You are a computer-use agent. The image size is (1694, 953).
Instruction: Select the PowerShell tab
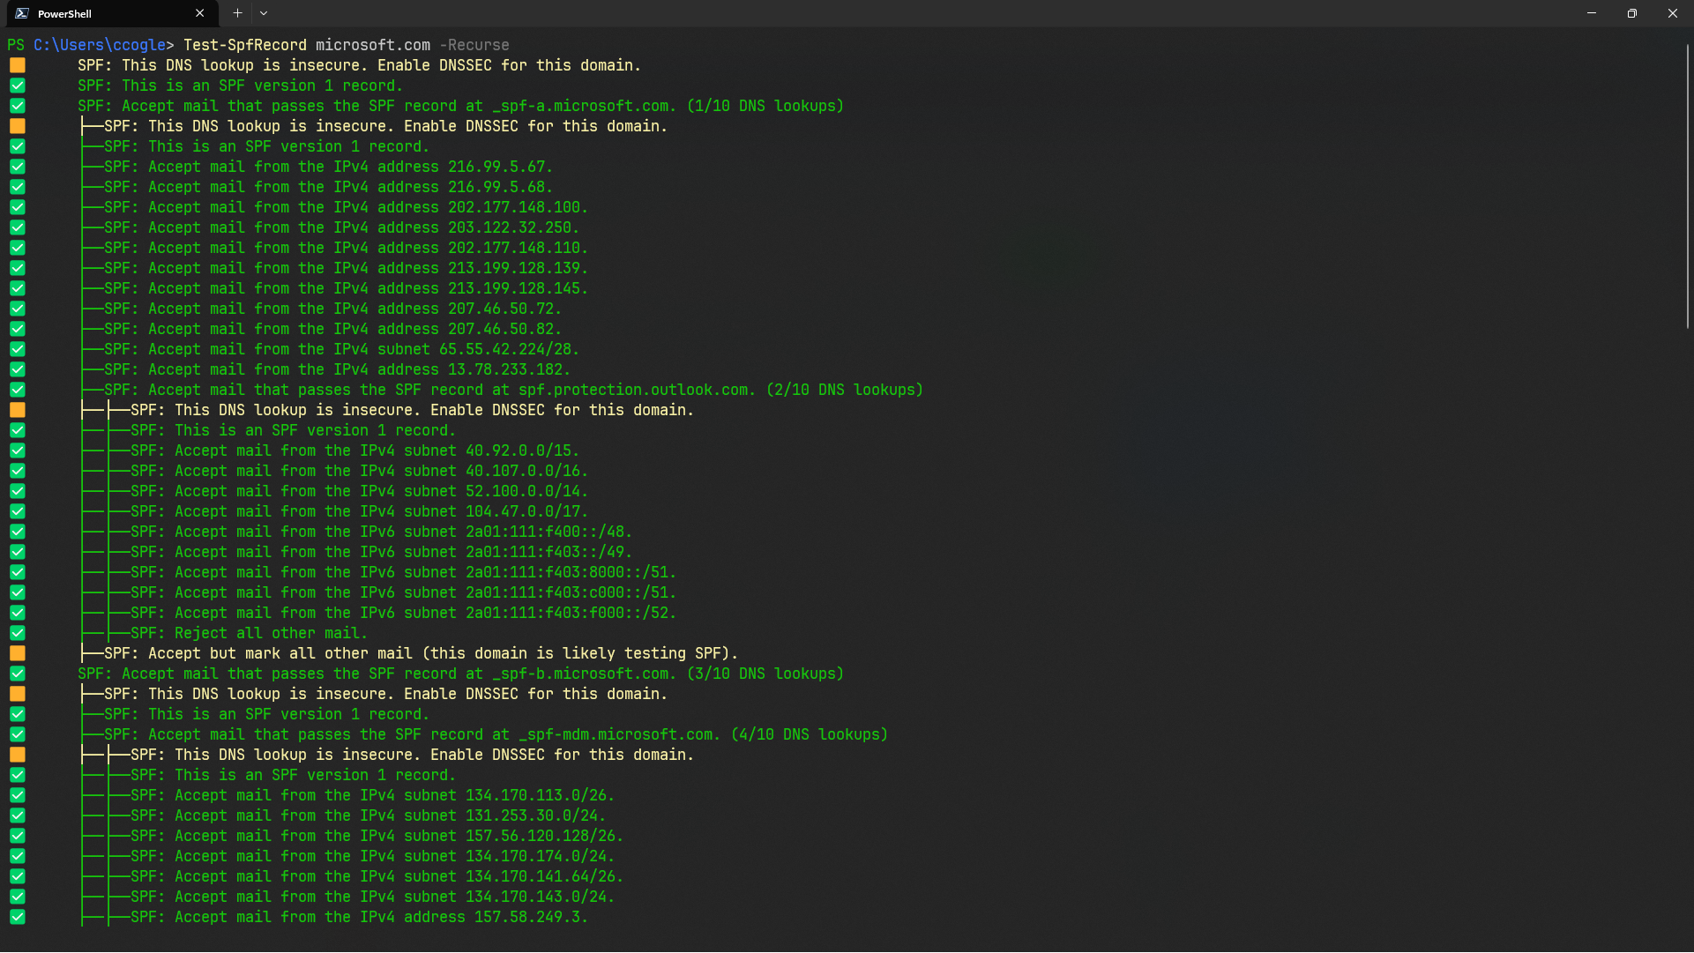(110, 13)
